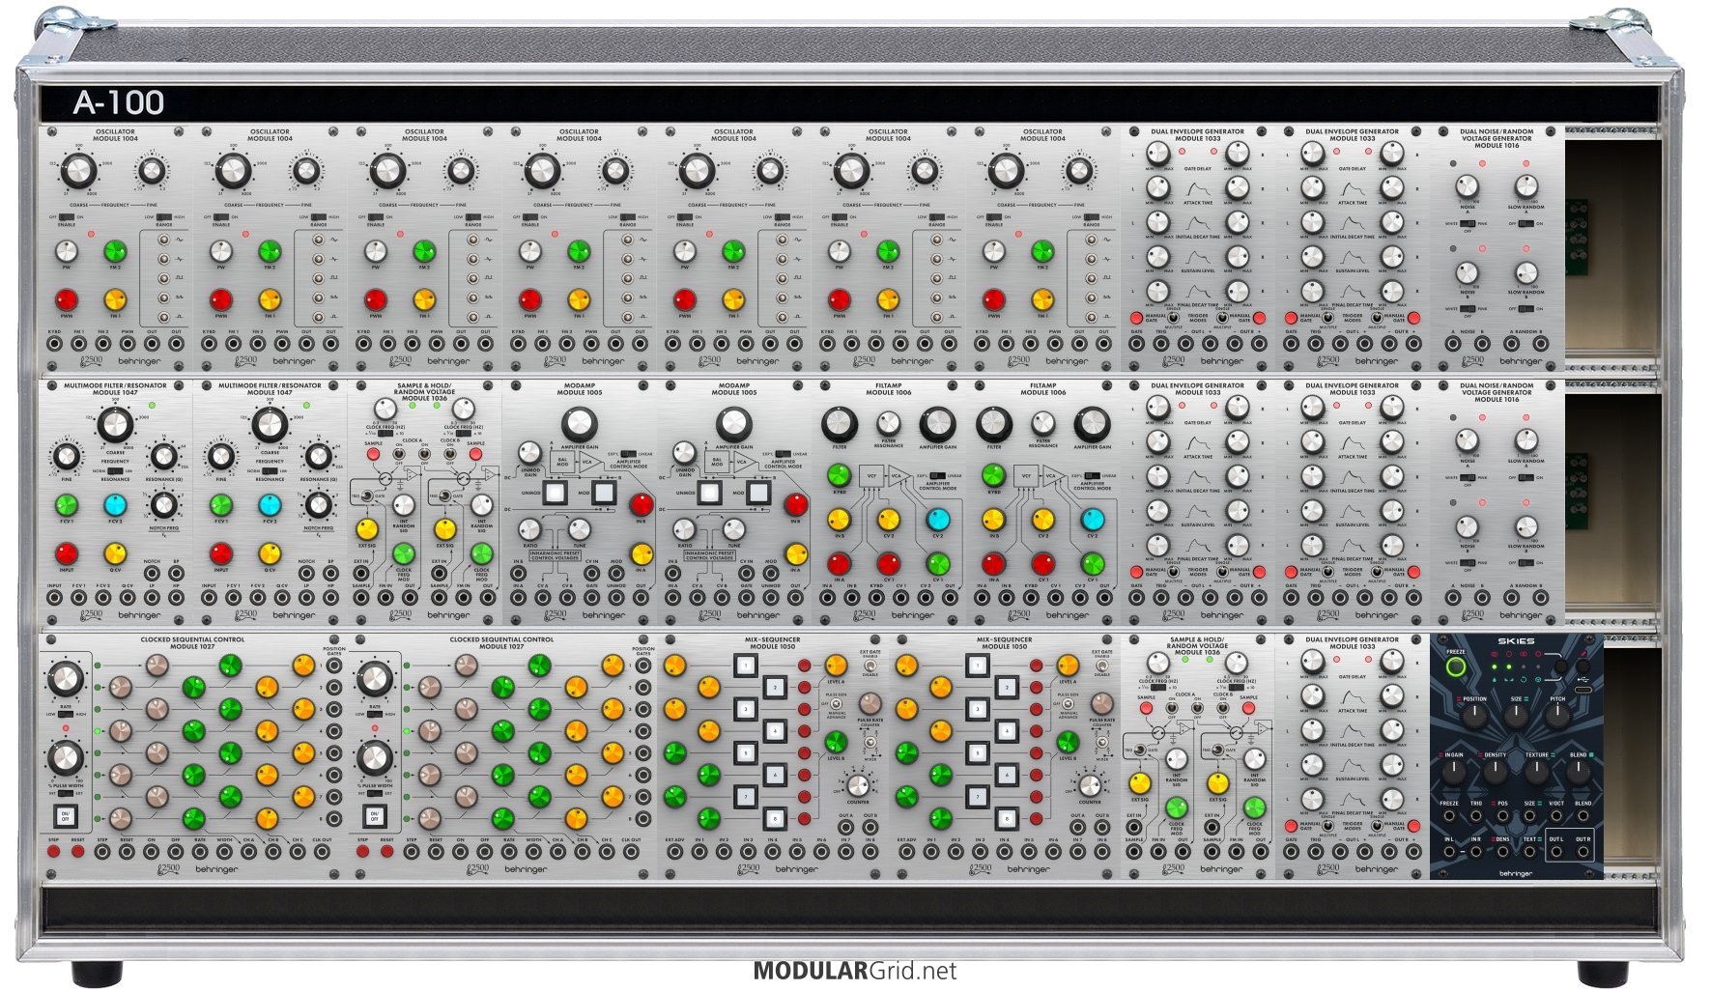Click the SIZE knob on Skies
This screenshot has width=1711, height=991.
(x=1516, y=716)
